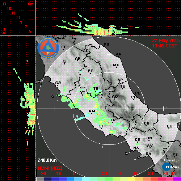Screen dimensions: 181x181
Task: Click the Powered by text
Action: click(171, 160)
